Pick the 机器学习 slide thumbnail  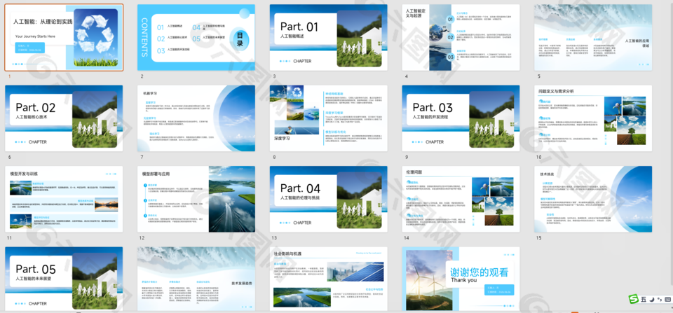point(196,118)
